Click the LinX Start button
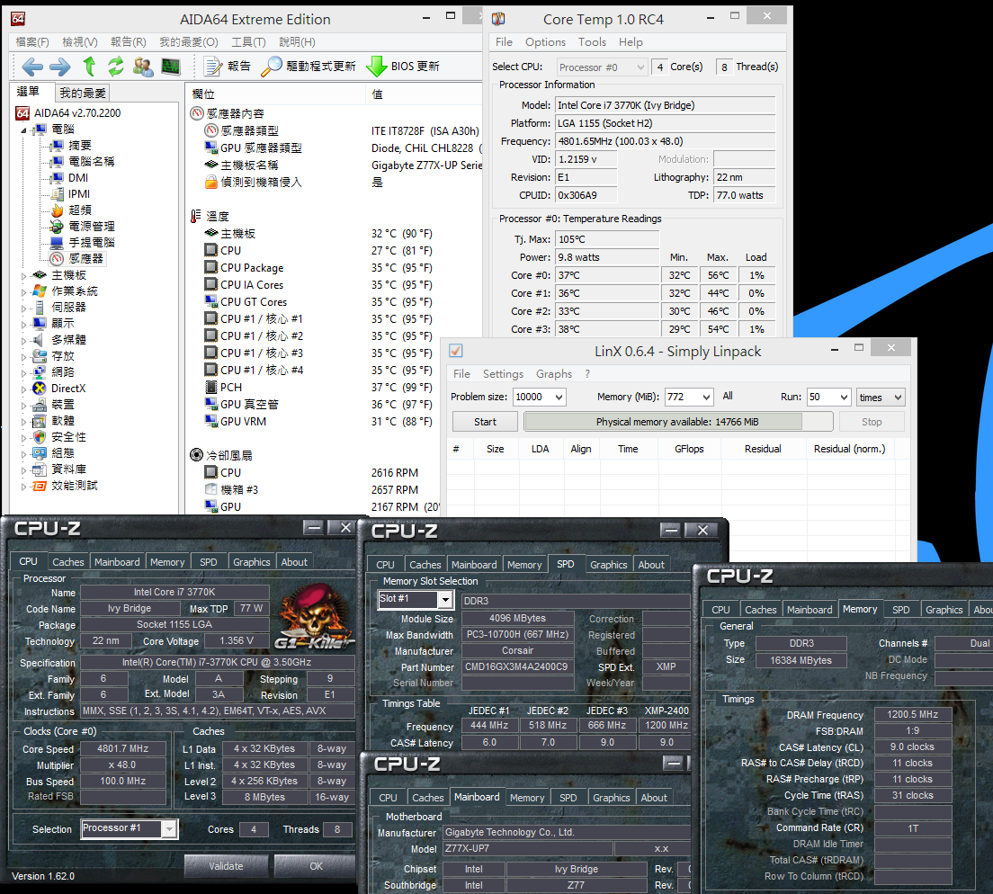The height and width of the screenshot is (894, 993). (x=485, y=422)
